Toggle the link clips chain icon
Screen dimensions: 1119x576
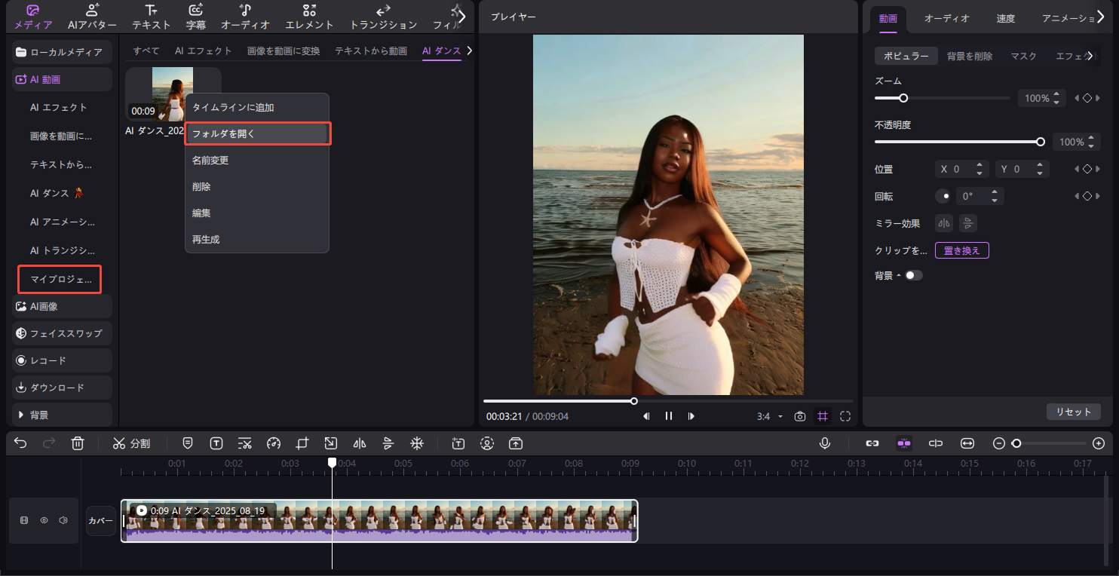pos(872,443)
